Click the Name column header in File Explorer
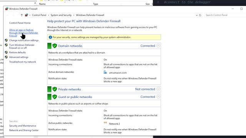The width and height of the screenshot is (246, 138). (x=42, y=4)
